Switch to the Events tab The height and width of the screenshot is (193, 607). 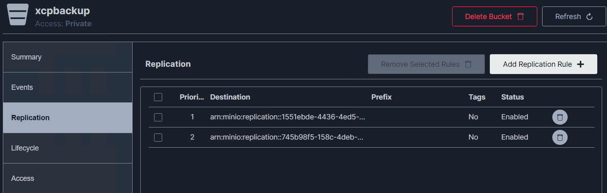pyautogui.click(x=67, y=87)
